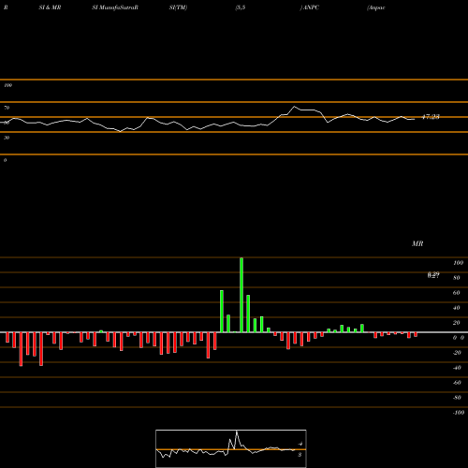The height and width of the screenshot is (468, 468).
Task: Click the MR axis label 40
Action: point(457,308)
